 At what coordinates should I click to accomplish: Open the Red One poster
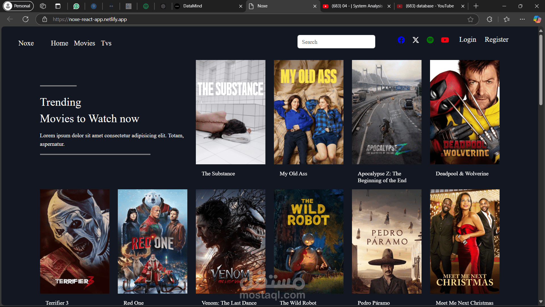[152, 241]
